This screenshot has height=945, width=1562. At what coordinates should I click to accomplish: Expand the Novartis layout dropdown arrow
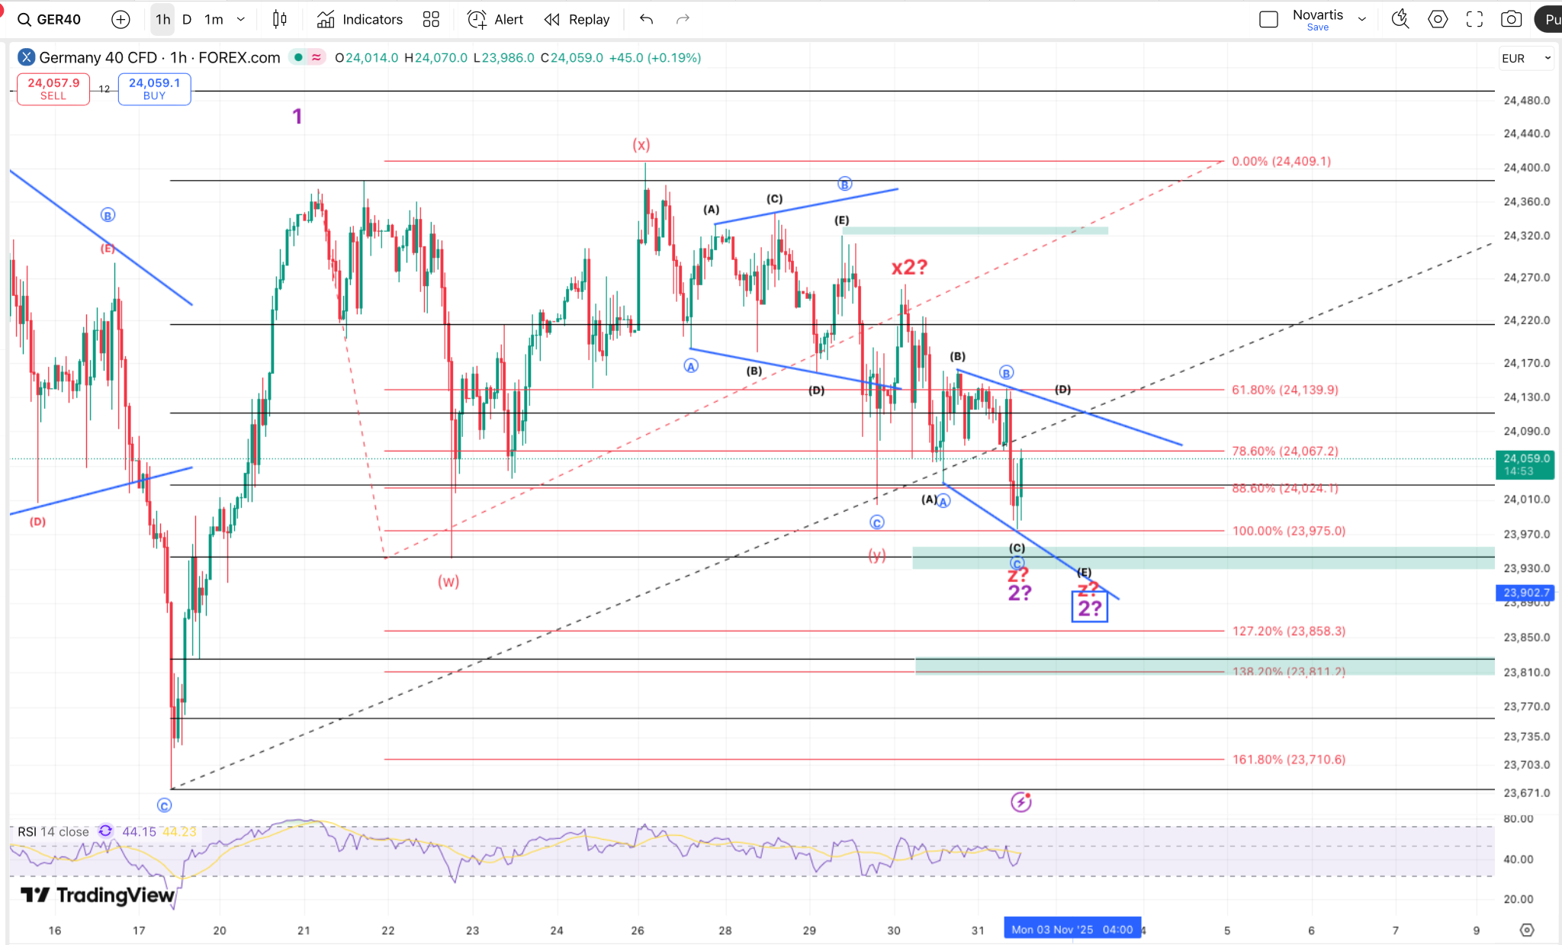coord(1362,20)
